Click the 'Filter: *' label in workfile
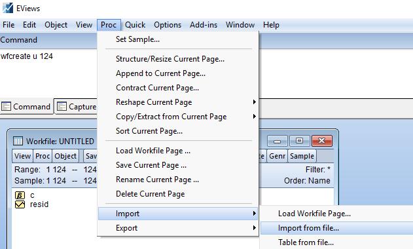 [317, 170]
